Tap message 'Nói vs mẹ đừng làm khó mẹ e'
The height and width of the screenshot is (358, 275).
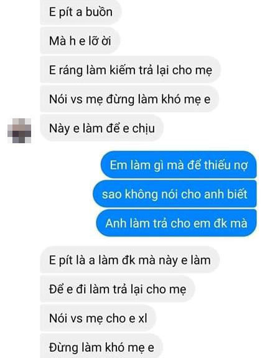pyautogui.click(x=129, y=99)
